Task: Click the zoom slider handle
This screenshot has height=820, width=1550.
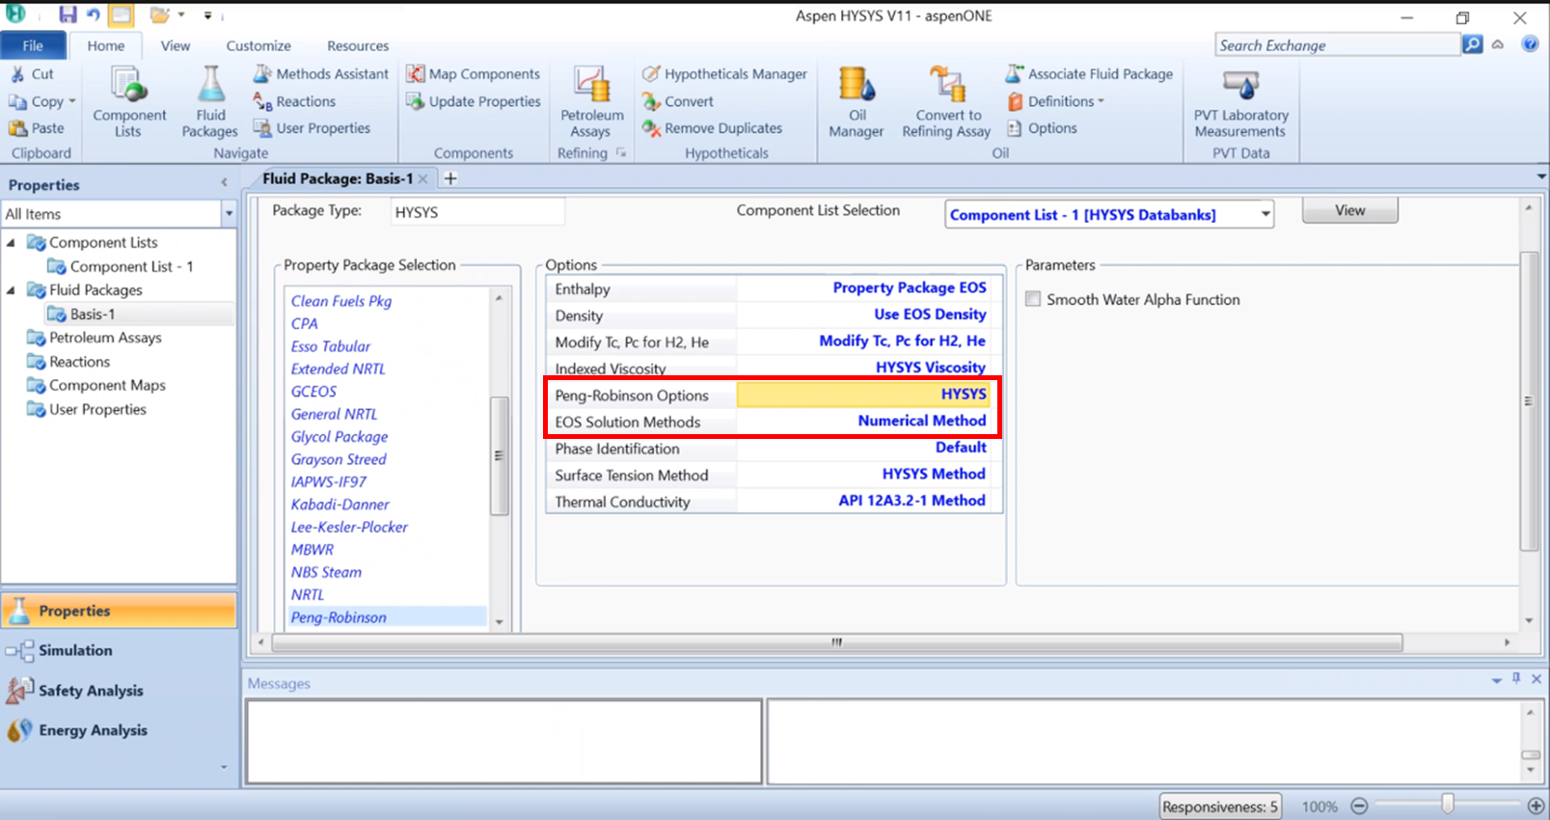Action: point(1448,805)
